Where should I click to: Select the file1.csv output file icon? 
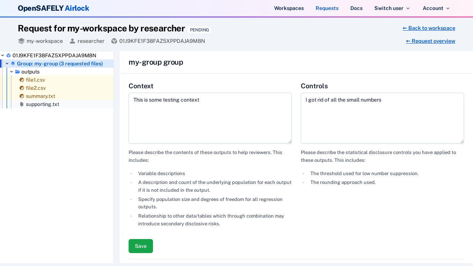click(x=21, y=80)
